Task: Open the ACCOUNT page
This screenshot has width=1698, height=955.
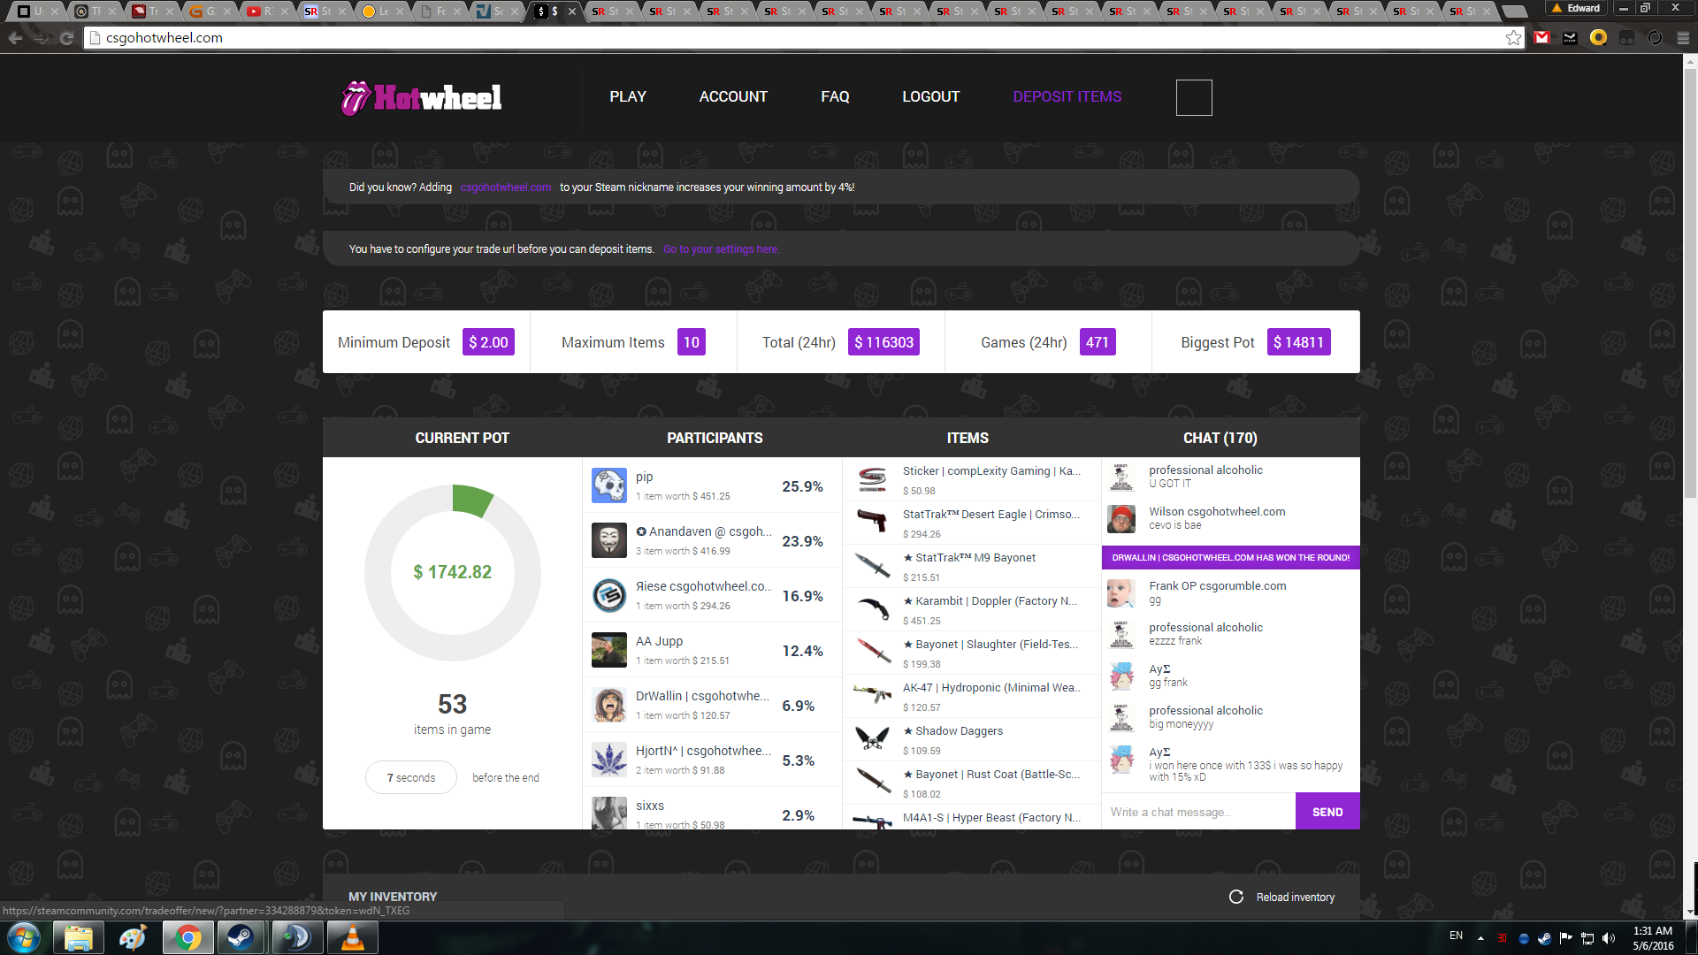Action: pos(732,96)
